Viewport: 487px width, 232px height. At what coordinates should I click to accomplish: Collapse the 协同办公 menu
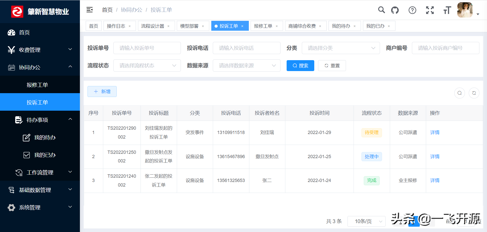[40, 67]
